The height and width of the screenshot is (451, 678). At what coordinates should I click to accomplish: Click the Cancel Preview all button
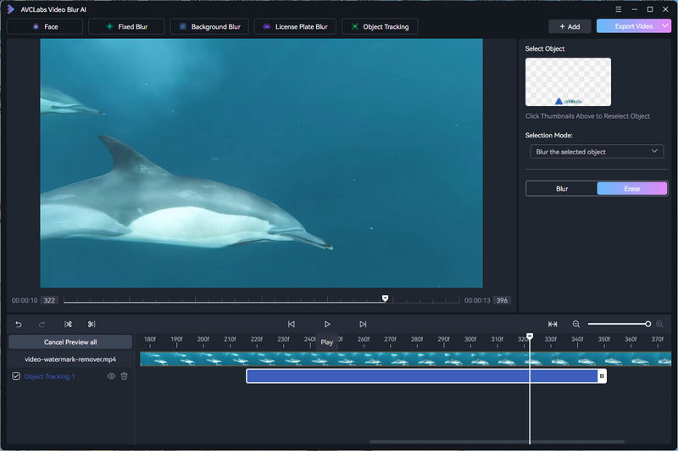(70, 342)
